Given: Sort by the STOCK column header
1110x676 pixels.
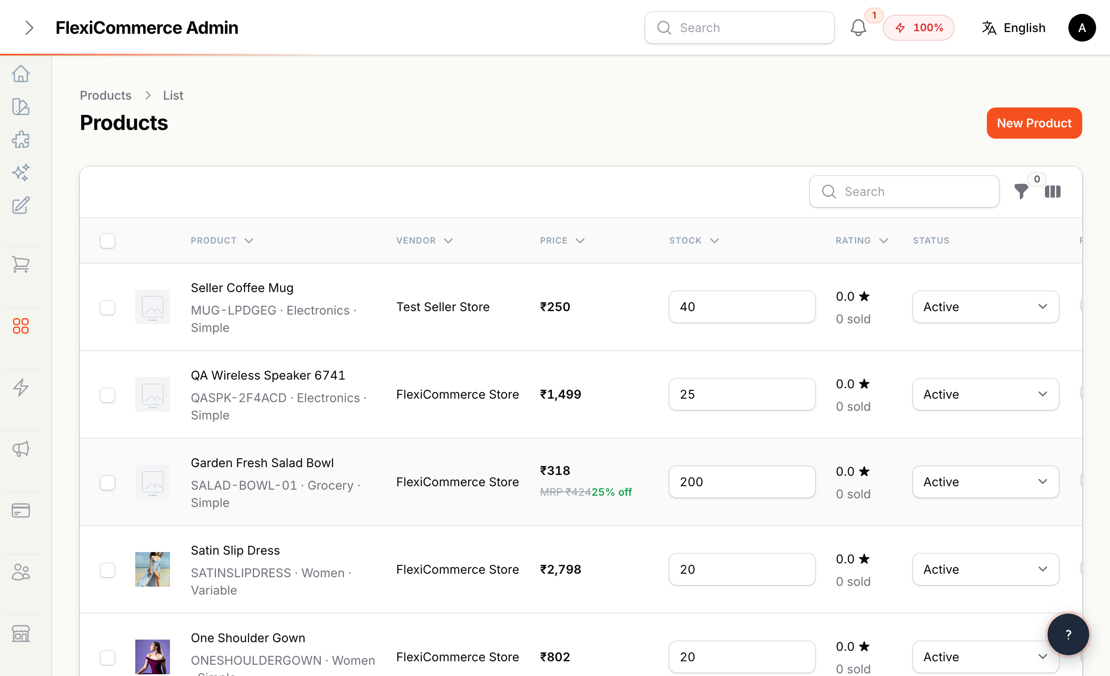Looking at the screenshot, I should pyautogui.click(x=694, y=240).
